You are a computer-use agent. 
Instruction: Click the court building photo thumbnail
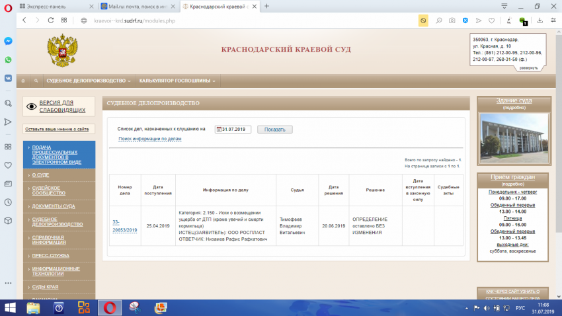click(x=514, y=139)
